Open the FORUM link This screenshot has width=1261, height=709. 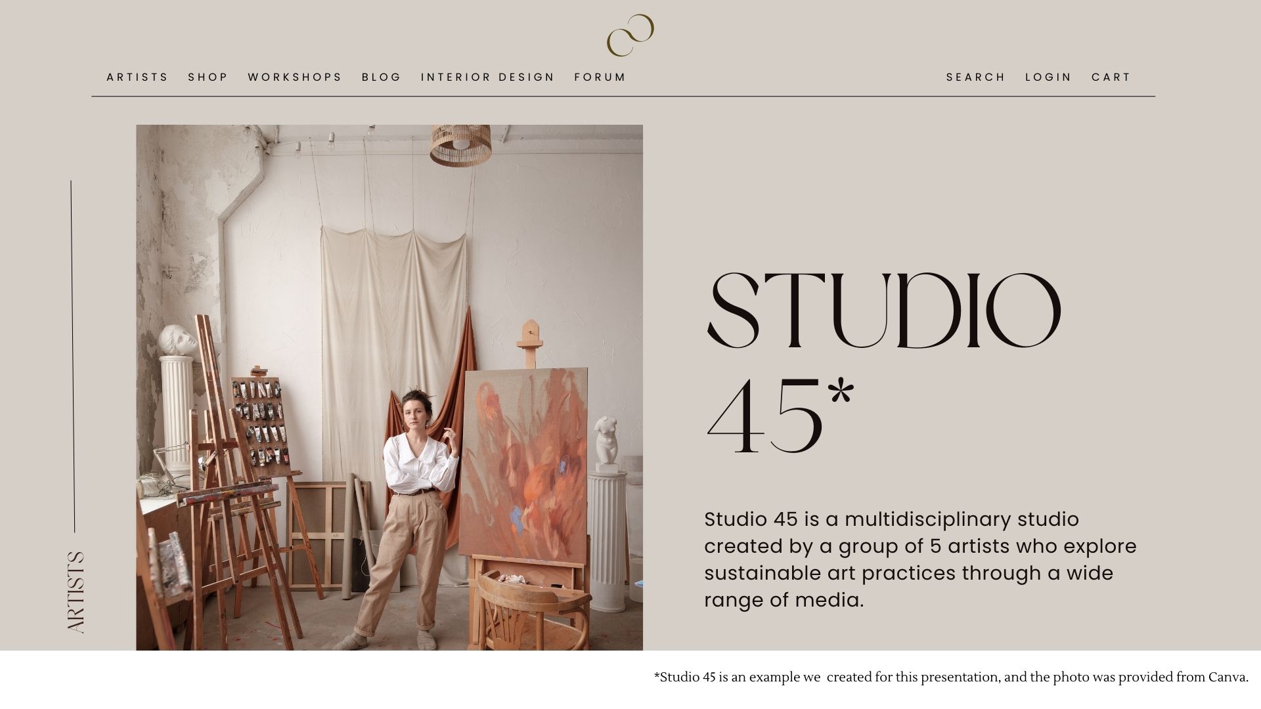[x=600, y=77]
